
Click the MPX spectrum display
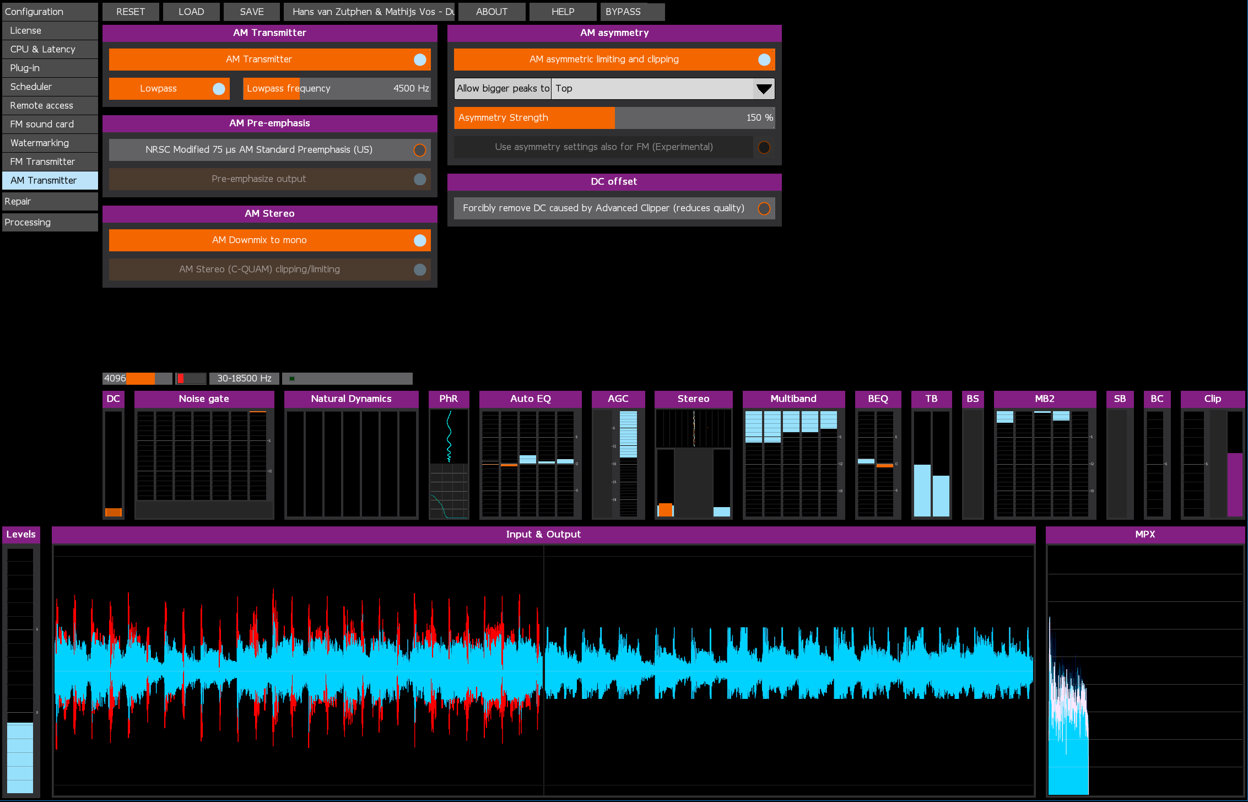click(x=1145, y=662)
